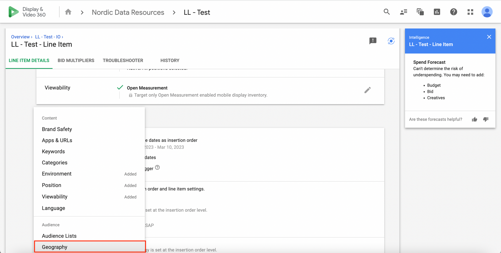The image size is (501, 253).
Task: Edit Viewability with pencil icon
Action: click(367, 90)
